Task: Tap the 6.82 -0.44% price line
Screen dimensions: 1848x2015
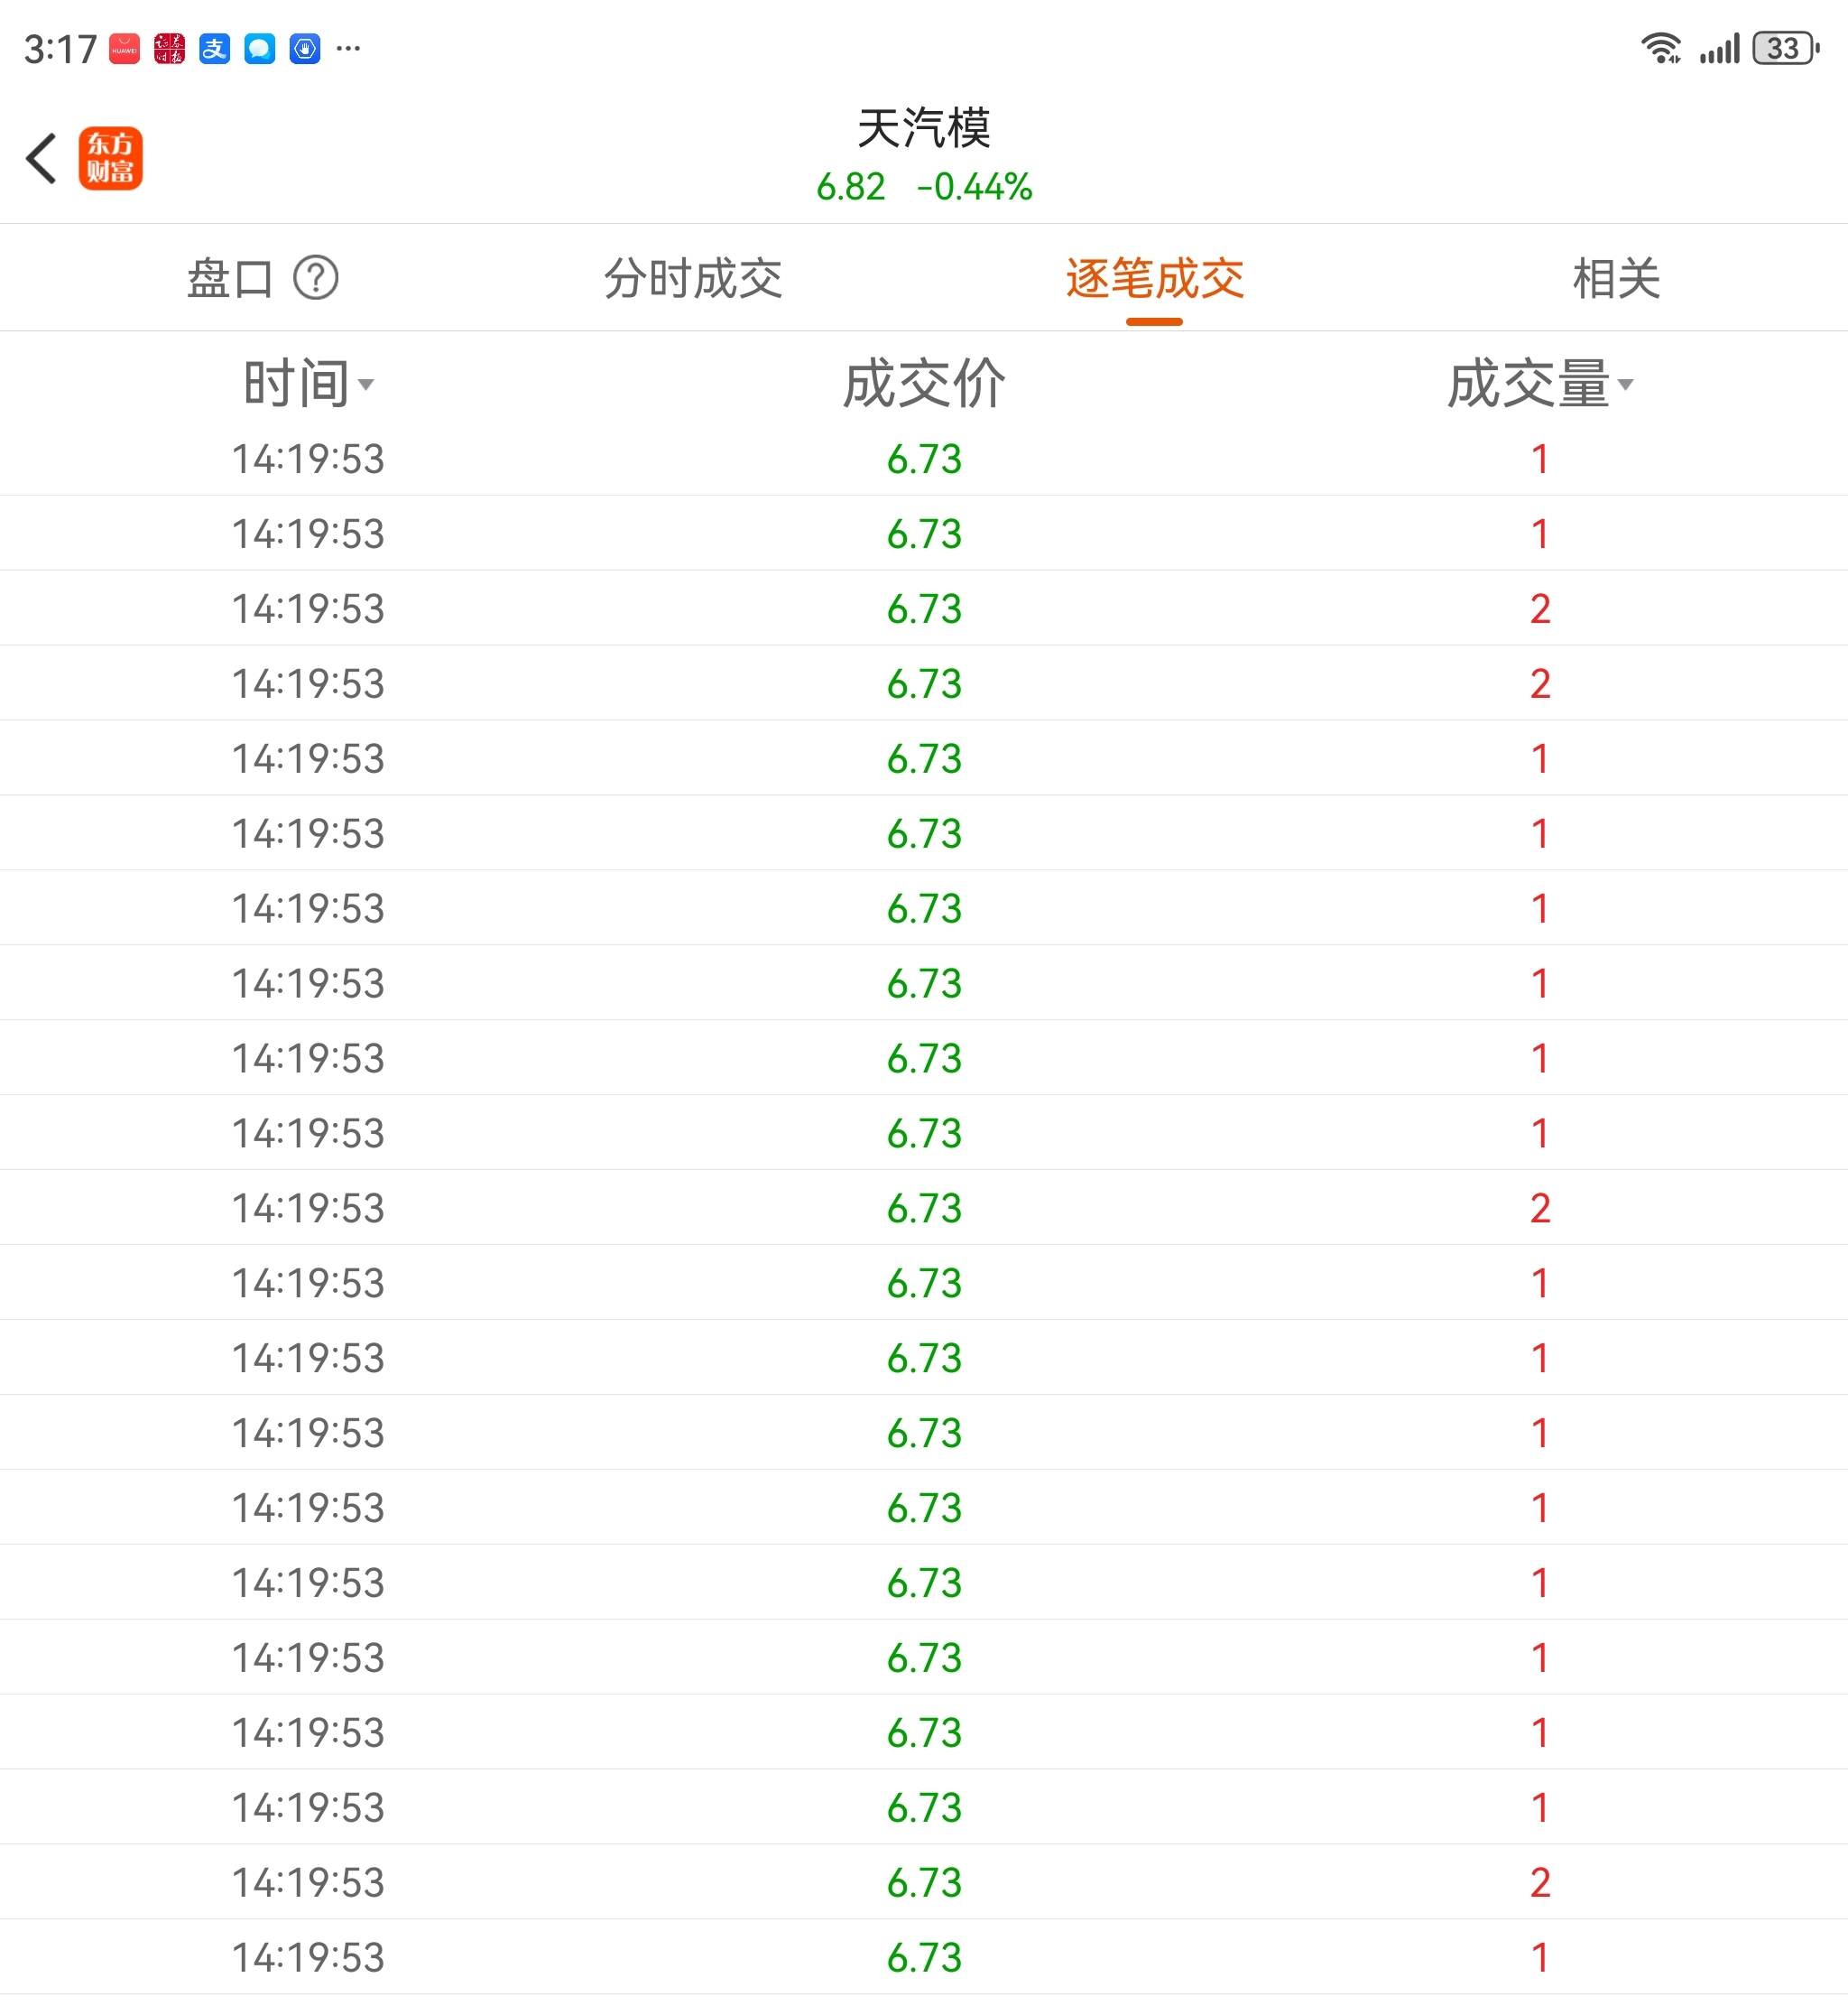Action: point(923,187)
